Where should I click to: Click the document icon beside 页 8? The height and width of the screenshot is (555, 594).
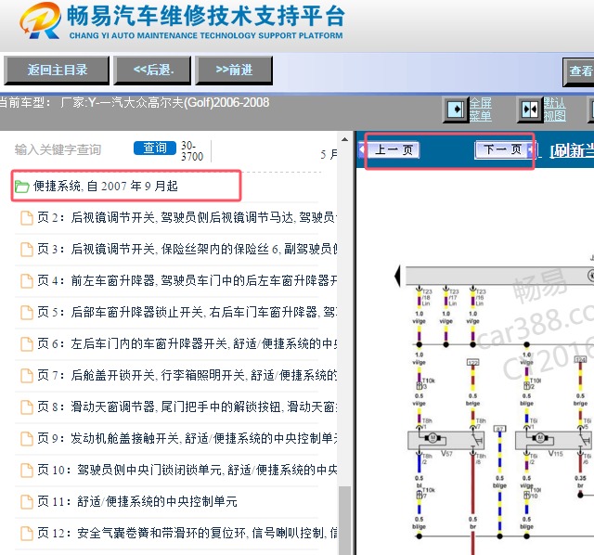coord(27,407)
